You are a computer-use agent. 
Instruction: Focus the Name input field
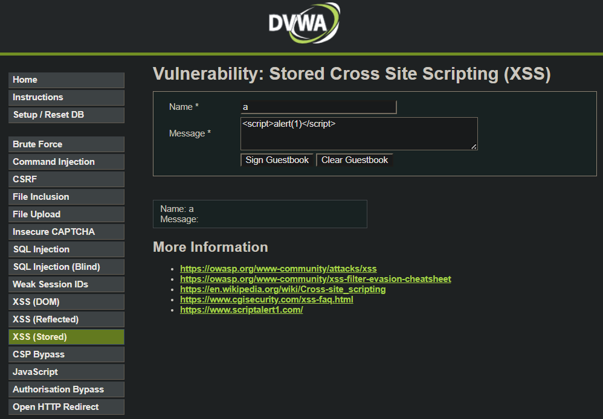[x=318, y=107]
